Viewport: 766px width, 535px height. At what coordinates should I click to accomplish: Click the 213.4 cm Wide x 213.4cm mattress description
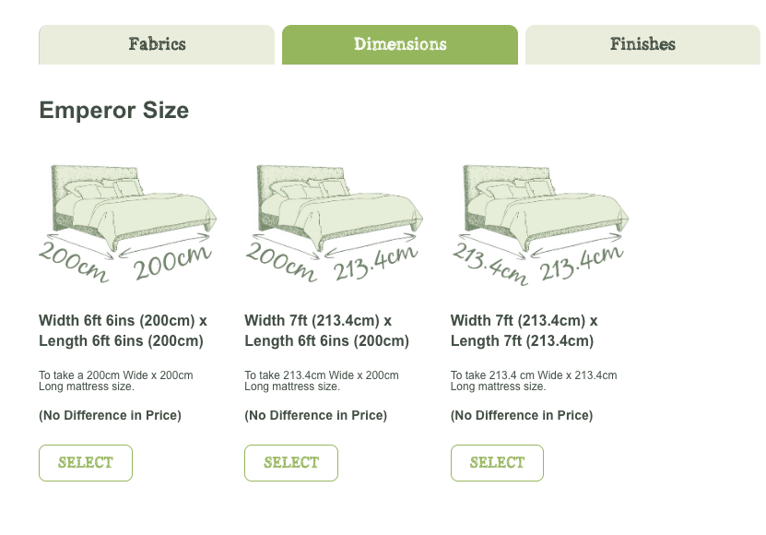click(x=534, y=381)
